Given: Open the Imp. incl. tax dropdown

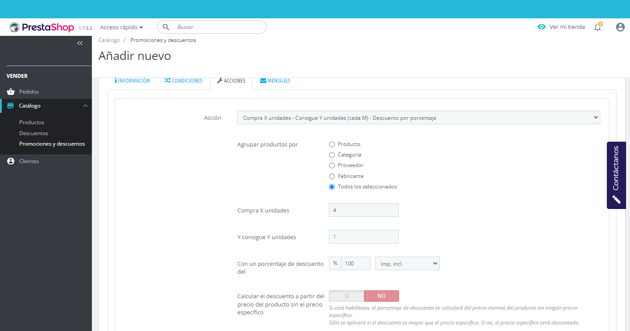Looking at the screenshot, I should [x=407, y=264].
